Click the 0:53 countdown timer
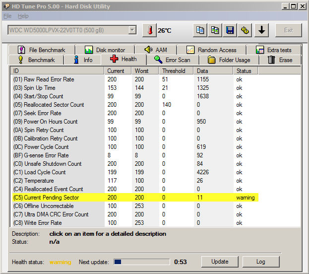Image resolution: width=309 pixels, height=274 pixels. [x=181, y=262]
